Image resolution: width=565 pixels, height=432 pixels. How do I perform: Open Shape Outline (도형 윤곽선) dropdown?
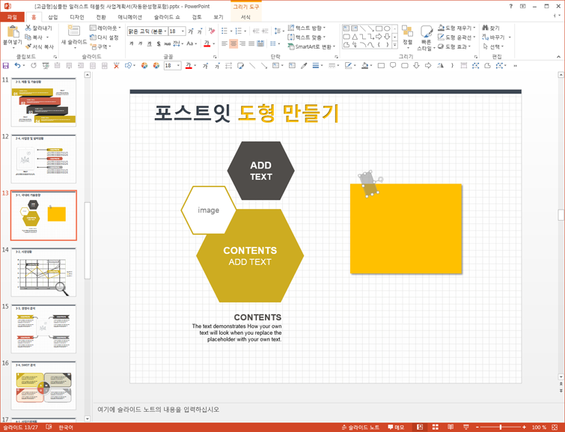pos(457,37)
